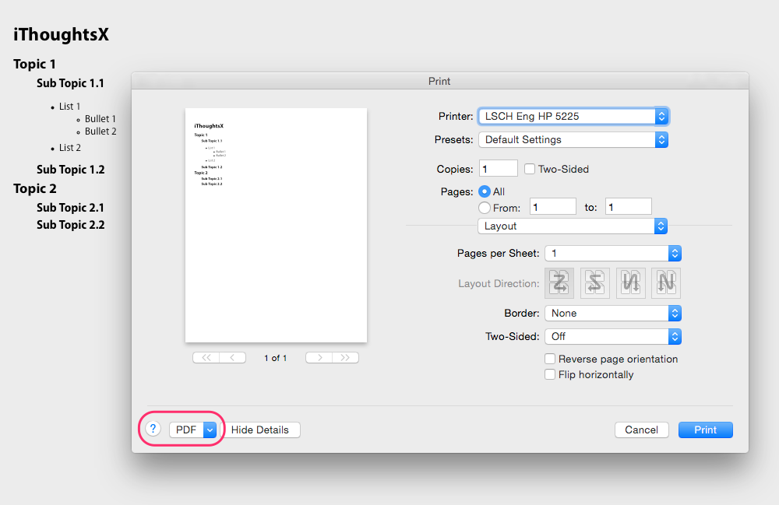The height and width of the screenshot is (505, 779).
Task: Click the page preview thumbnail
Action: pos(277,225)
